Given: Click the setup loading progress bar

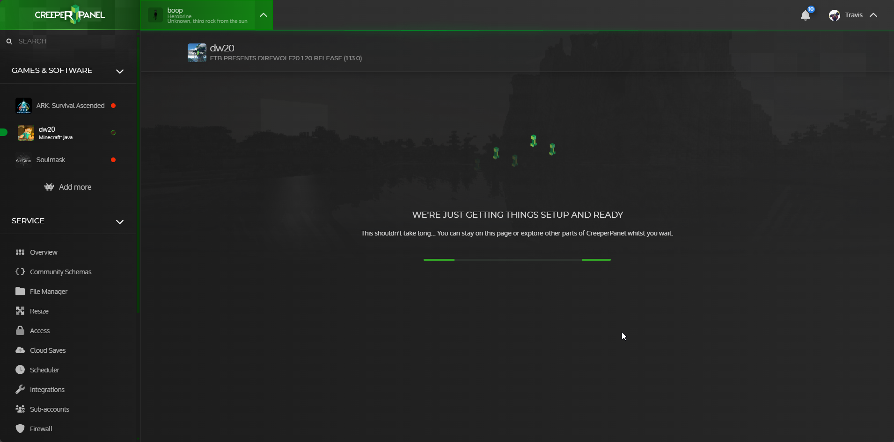Looking at the screenshot, I should point(517,259).
